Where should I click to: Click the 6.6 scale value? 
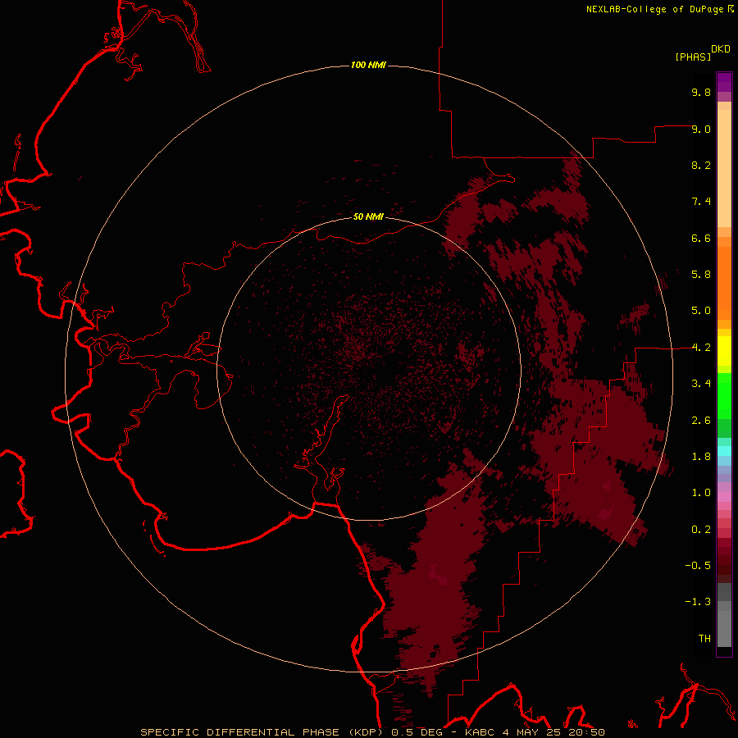tap(701, 238)
